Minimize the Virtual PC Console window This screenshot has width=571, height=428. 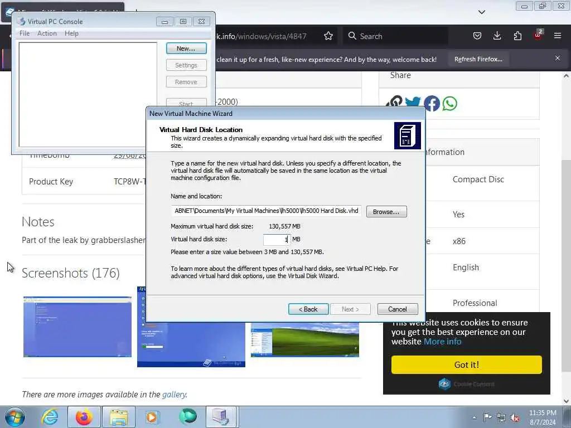tap(164, 22)
